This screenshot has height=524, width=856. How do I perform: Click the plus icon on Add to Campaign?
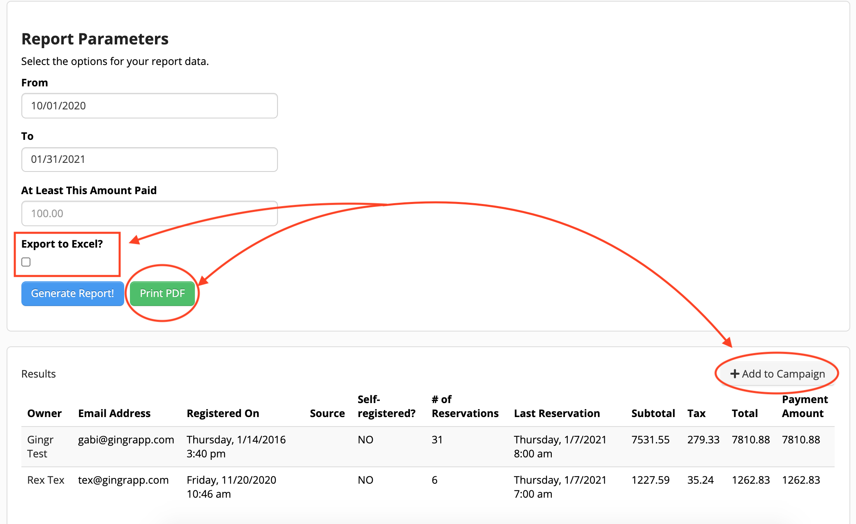pos(735,373)
